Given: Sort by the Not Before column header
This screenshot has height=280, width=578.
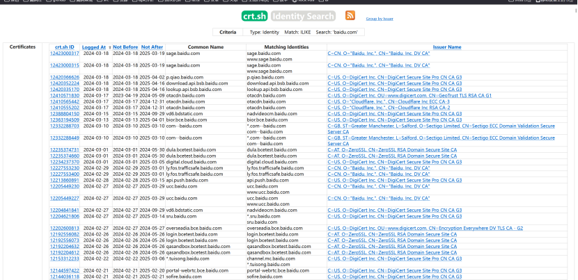Looking at the screenshot, I should tap(125, 47).
